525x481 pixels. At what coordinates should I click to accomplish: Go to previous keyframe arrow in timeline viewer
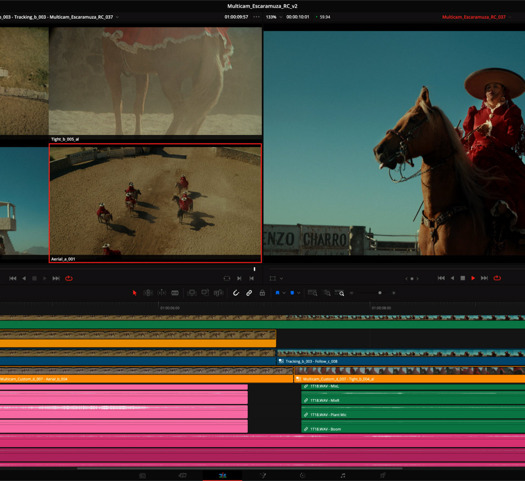[406, 279]
